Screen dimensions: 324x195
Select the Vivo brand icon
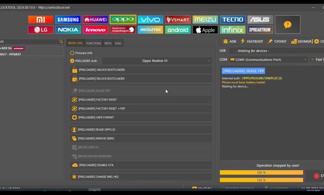point(150,19)
